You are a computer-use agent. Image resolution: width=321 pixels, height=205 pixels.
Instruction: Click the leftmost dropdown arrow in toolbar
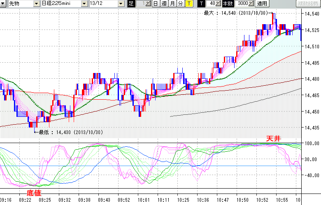point(37,4)
